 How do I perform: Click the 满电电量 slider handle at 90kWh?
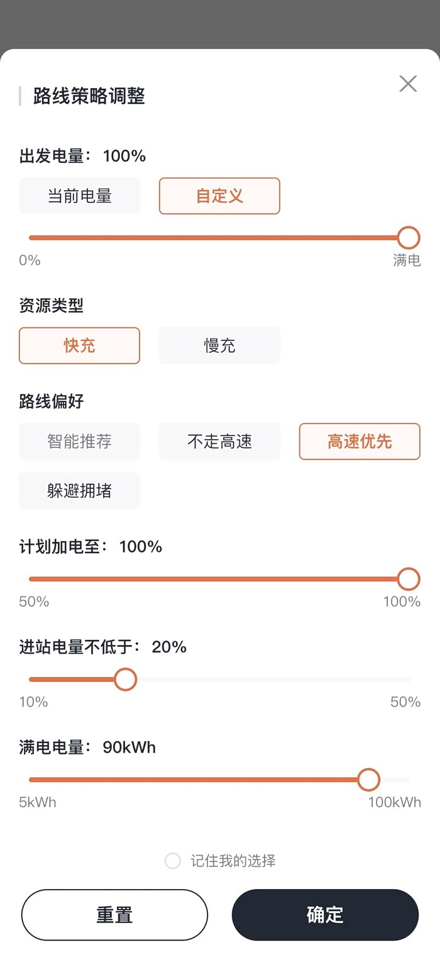[x=368, y=780]
